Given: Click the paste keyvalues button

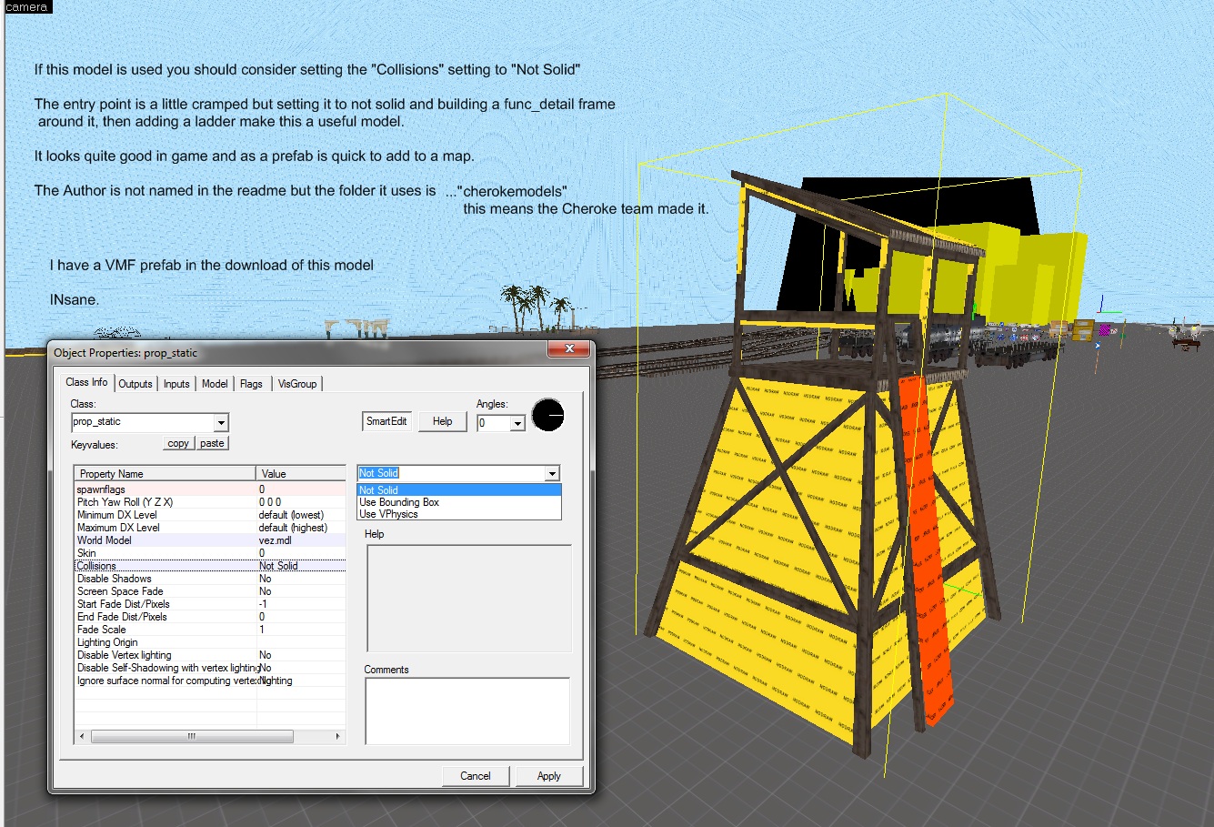Looking at the screenshot, I should [x=212, y=443].
